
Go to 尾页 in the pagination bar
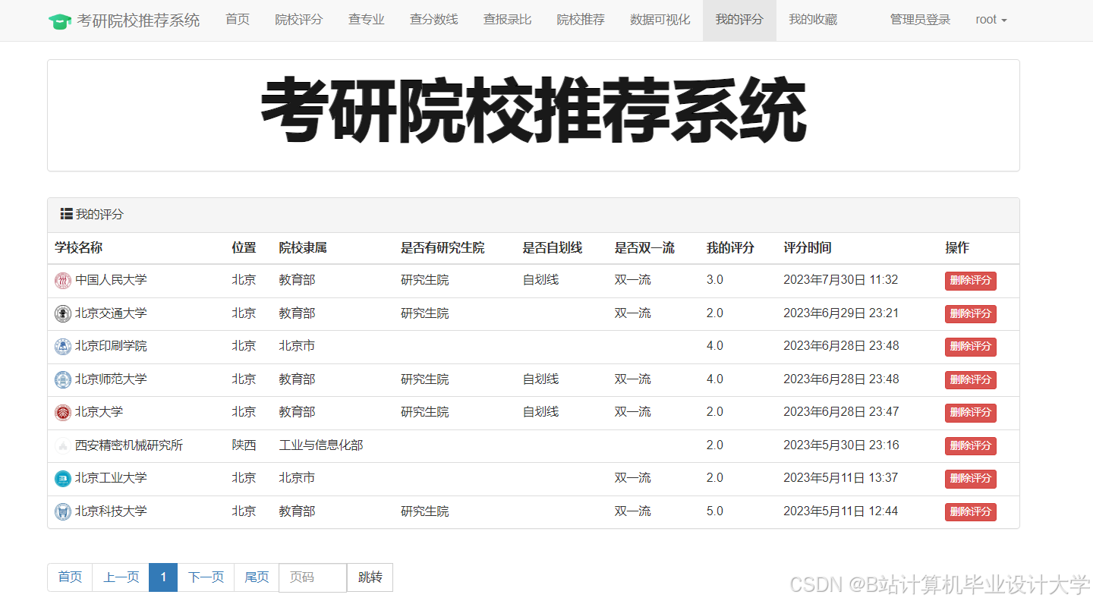(256, 577)
